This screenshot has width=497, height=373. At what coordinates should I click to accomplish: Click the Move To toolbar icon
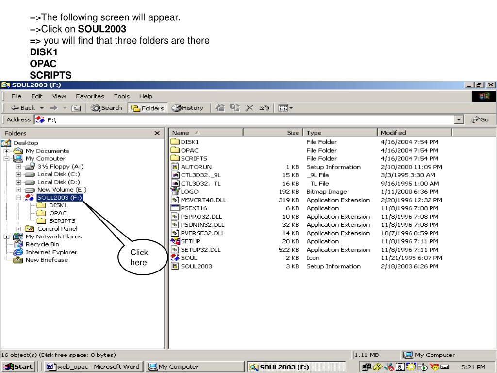(x=219, y=108)
